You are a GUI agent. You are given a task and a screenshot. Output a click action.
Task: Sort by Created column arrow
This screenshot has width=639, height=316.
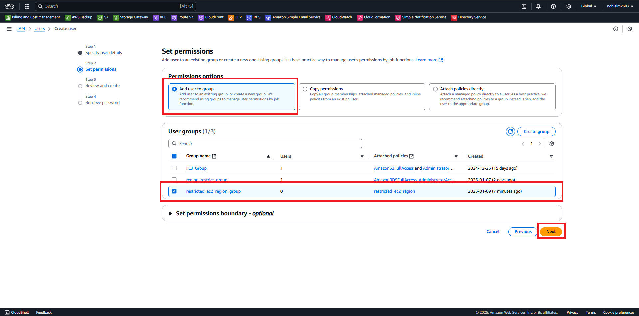551,156
